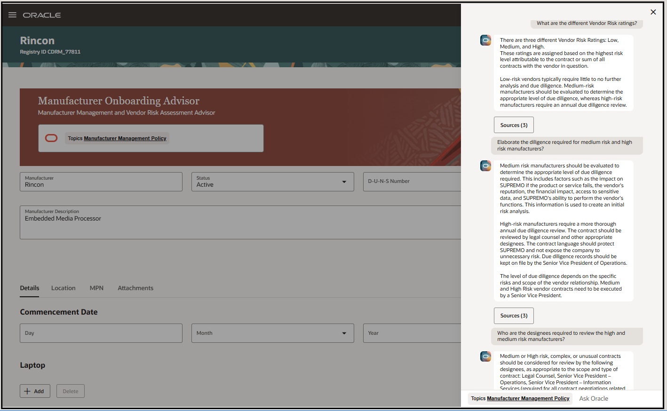Click the 'Rincon' page title
Image resolution: width=667 pixels, height=411 pixels.
(37, 40)
